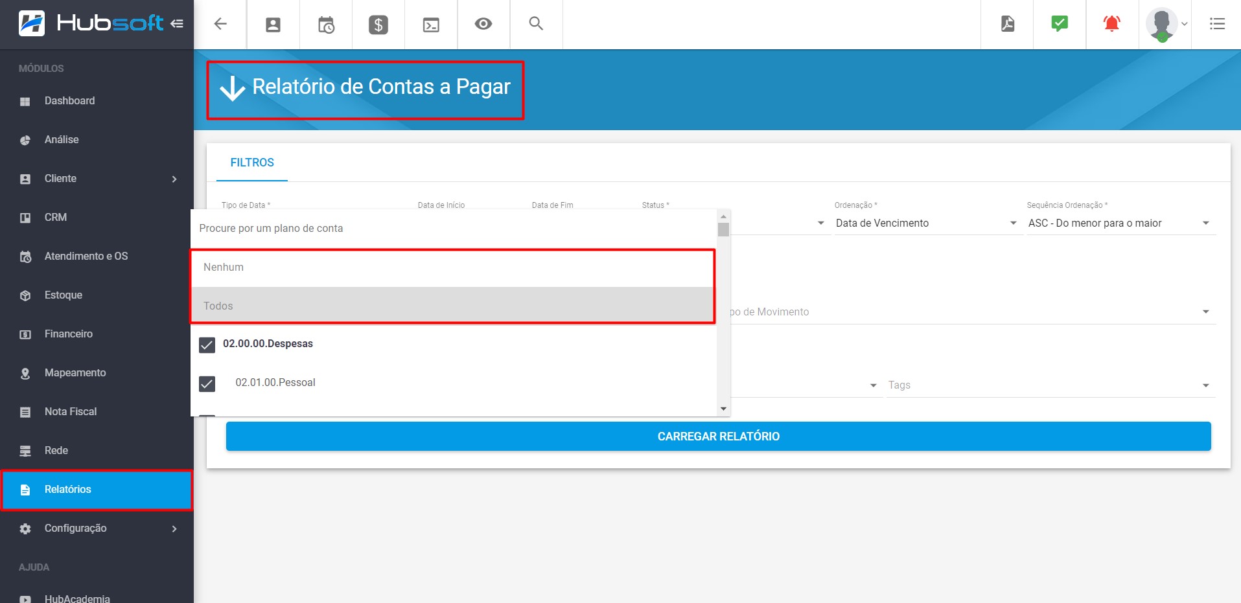This screenshot has width=1241, height=603.
Task: Click the green checkmark message icon
Action: (1060, 23)
